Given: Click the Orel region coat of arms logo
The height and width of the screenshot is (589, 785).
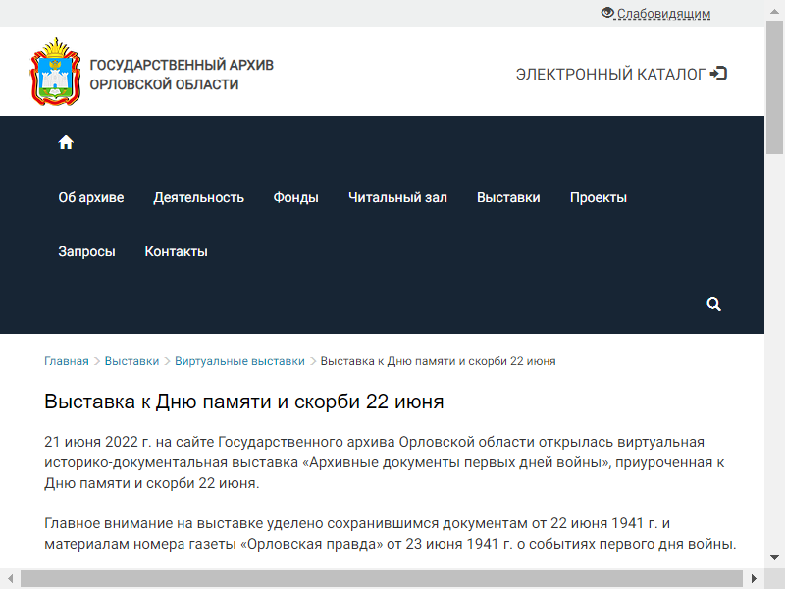Looking at the screenshot, I should pyautogui.click(x=56, y=72).
